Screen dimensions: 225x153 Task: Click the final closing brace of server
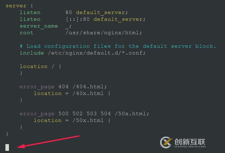click(x=7, y=134)
